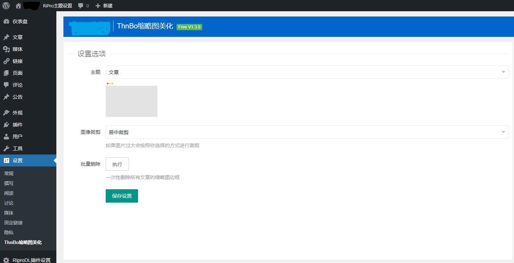The width and height of the screenshot is (514, 263).
Task: Open 阅读 settings submenu
Action: 9,193
